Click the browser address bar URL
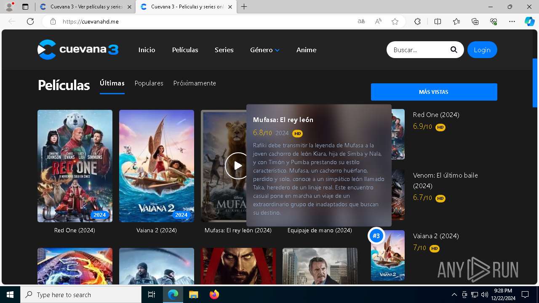This screenshot has width=539, height=303. [x=91, y=21]
